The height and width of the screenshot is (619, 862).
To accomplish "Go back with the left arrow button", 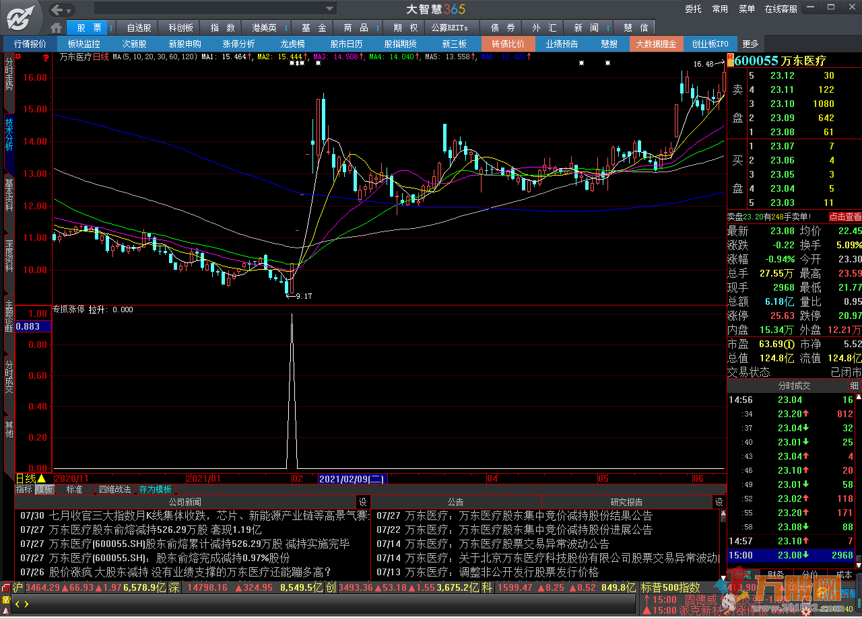I will coord(58,9).
